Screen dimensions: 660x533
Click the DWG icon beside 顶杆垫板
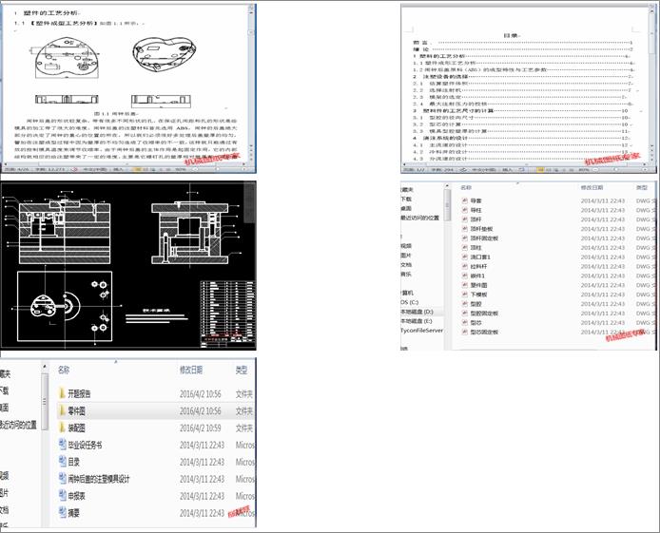pyautogui.click(x=465, y=229)
